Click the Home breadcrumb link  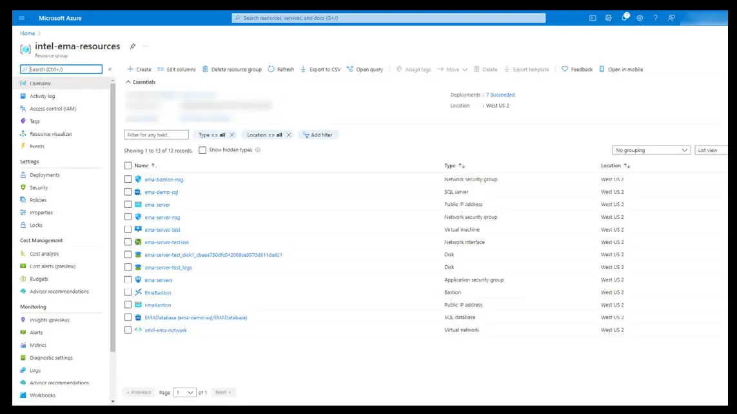click(x=27, y=33)
